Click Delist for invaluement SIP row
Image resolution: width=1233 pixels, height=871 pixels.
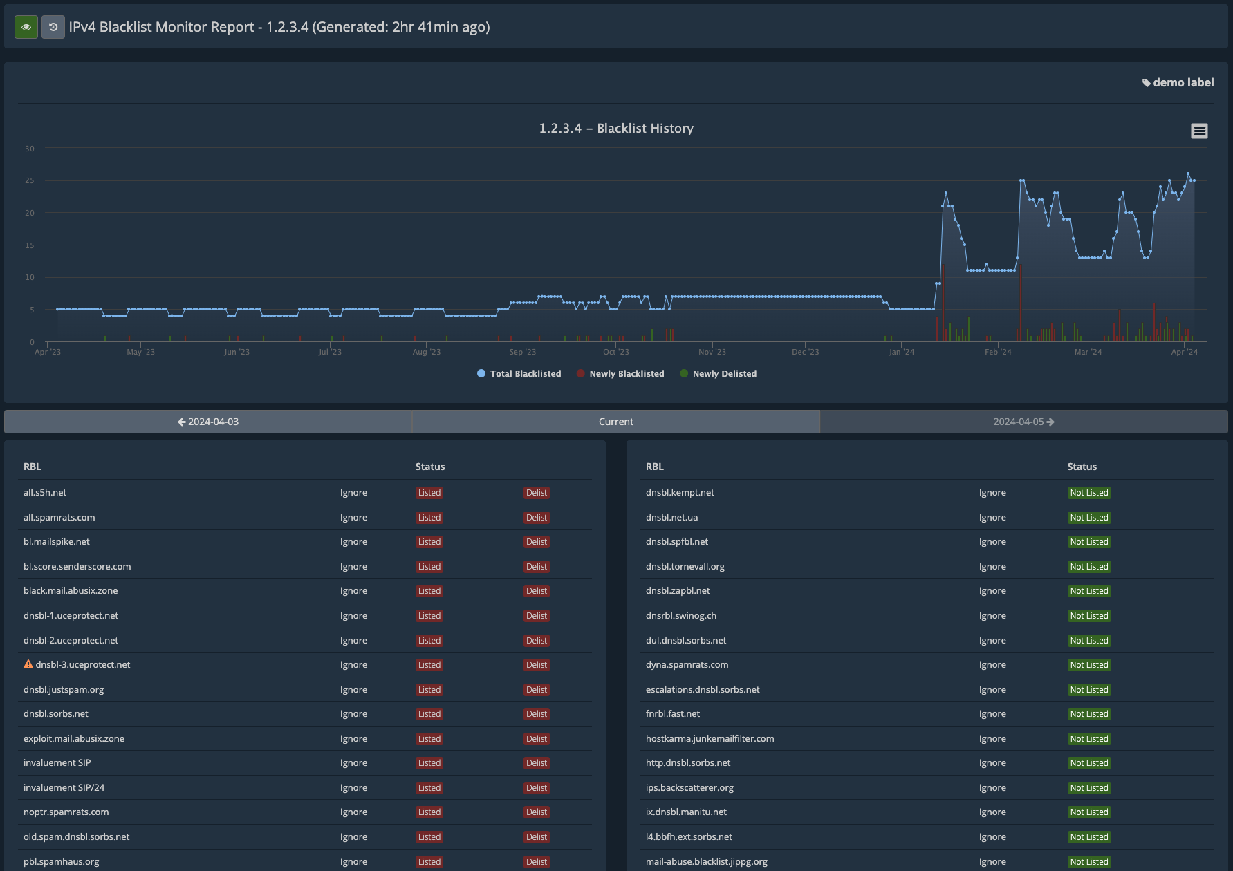(537, 763)
